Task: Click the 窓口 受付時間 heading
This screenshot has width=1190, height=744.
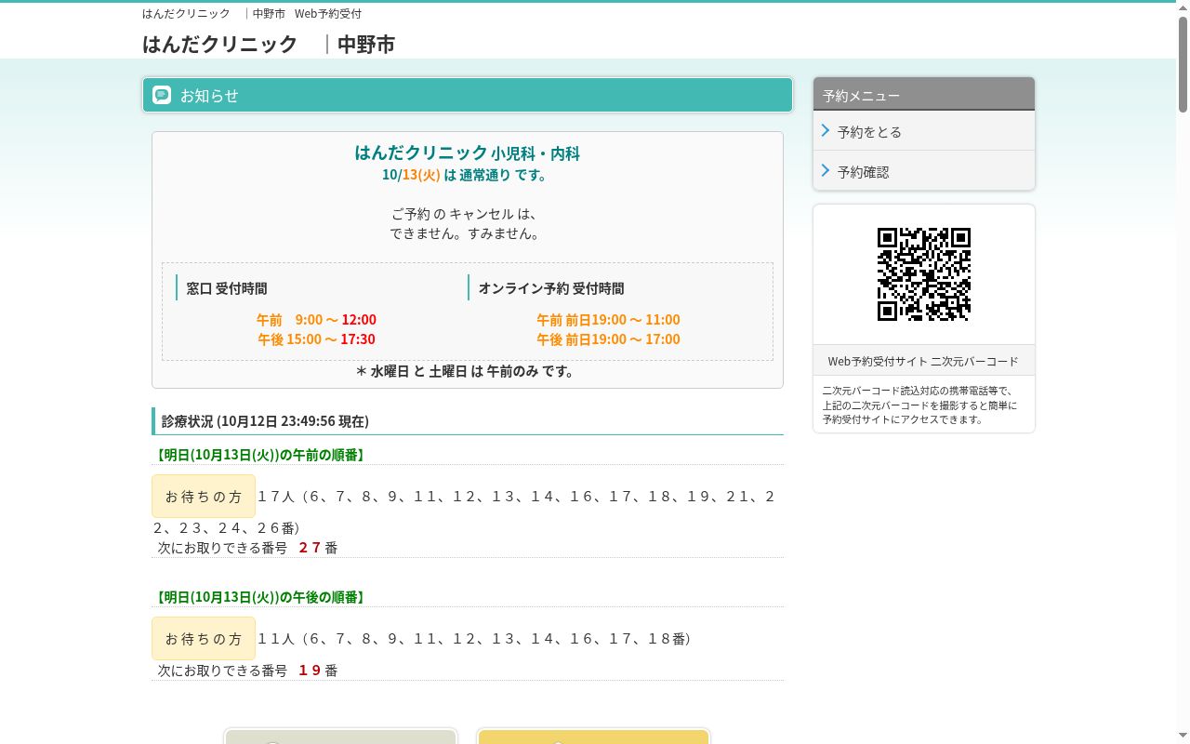Action: (x=227, y=288)
